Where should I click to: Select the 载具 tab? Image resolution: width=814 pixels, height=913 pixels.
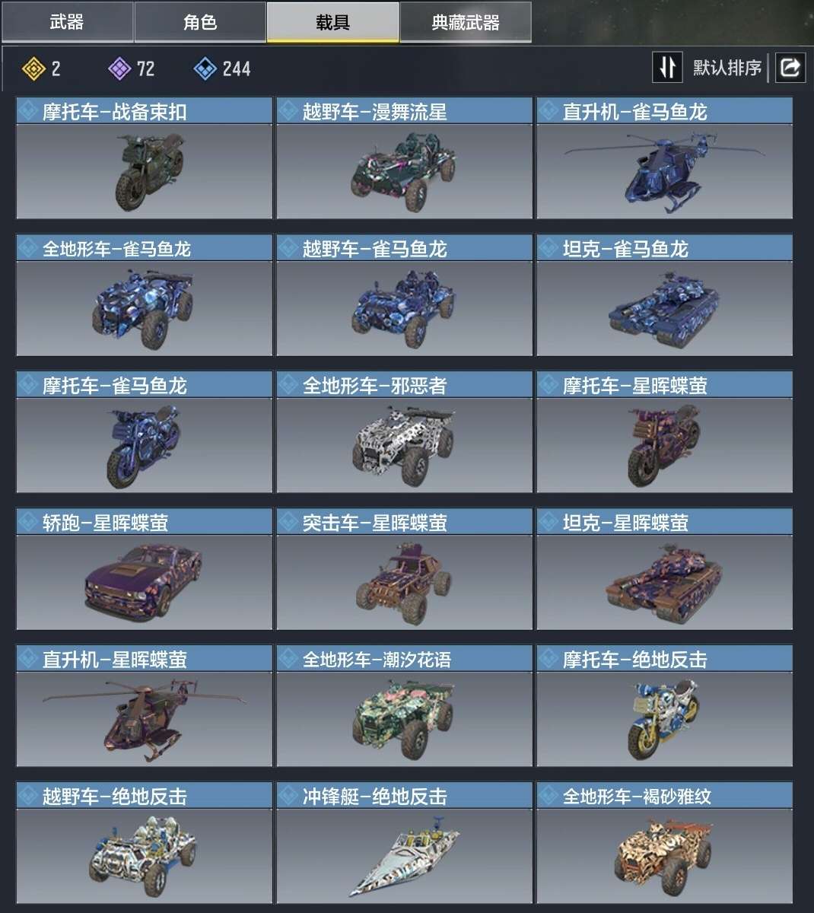pyautogui.click(x=332, y=22)
